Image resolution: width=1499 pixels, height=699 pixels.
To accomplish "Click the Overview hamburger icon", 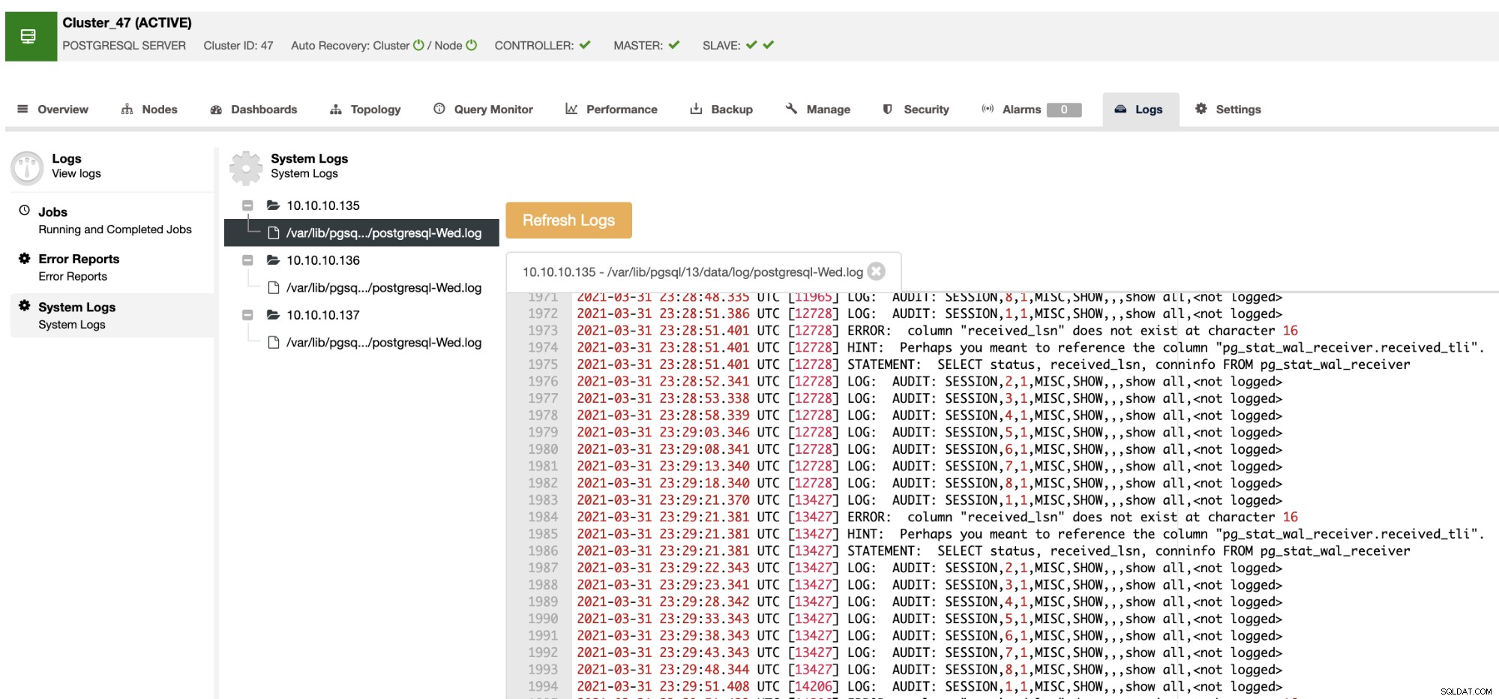I will (22, 109).
